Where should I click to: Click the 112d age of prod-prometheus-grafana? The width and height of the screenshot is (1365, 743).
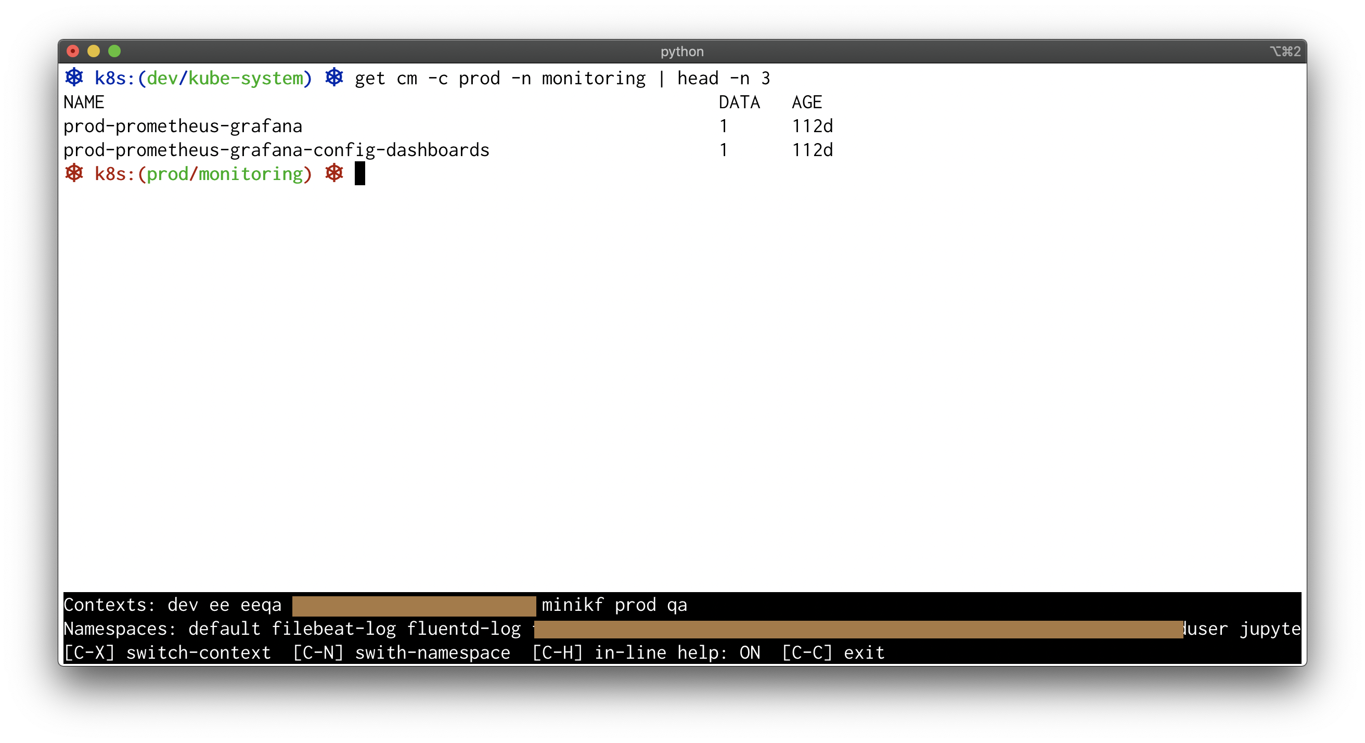pos(812,126)
